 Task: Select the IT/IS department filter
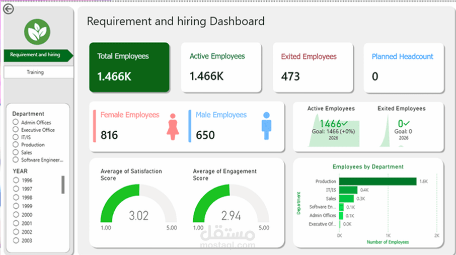pyautogui.click(x=16, y=137)
